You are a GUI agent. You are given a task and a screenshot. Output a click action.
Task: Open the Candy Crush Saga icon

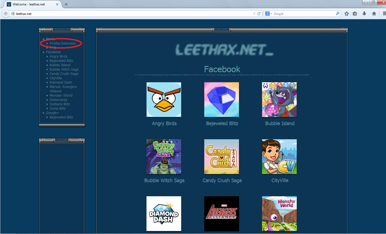(222, 157)
